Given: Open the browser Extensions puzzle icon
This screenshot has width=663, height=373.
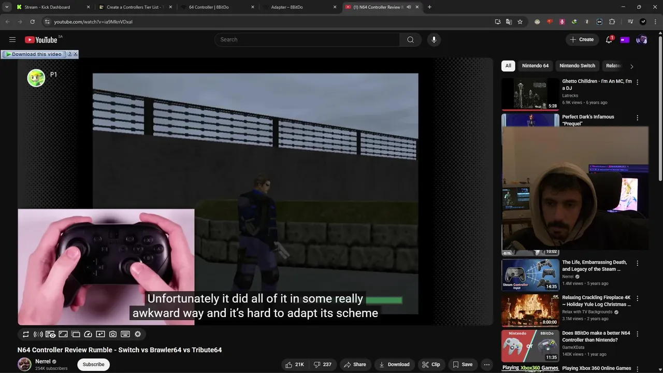Looking at the screenshot, I should tap(612, 22).
